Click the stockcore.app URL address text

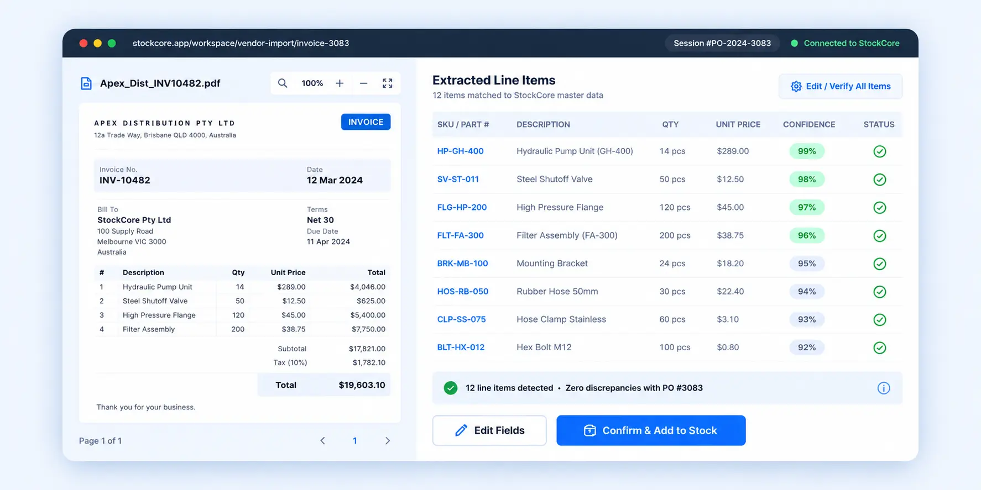pos(241,43)
